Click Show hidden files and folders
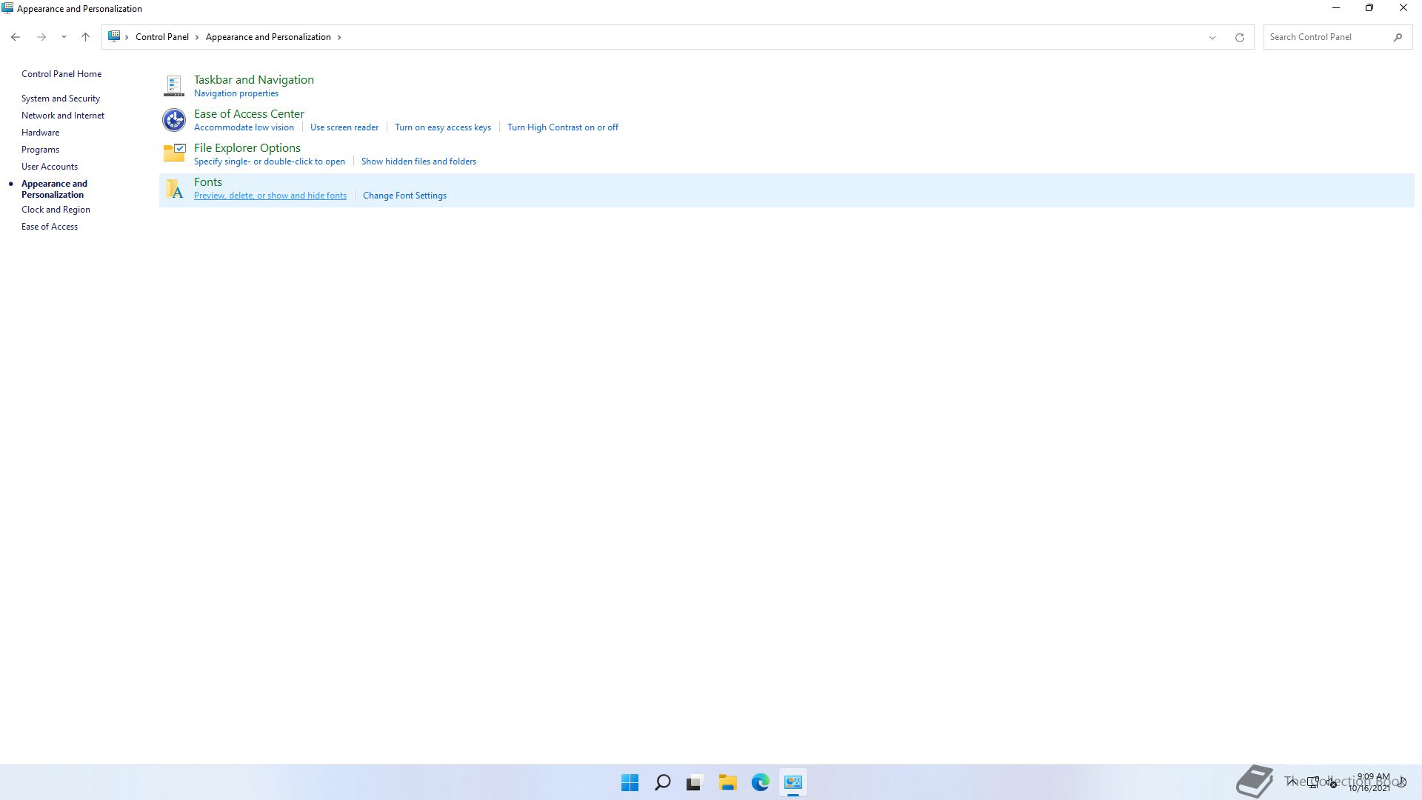This screenshot has height=800, width=1422. tap(418, 161)
